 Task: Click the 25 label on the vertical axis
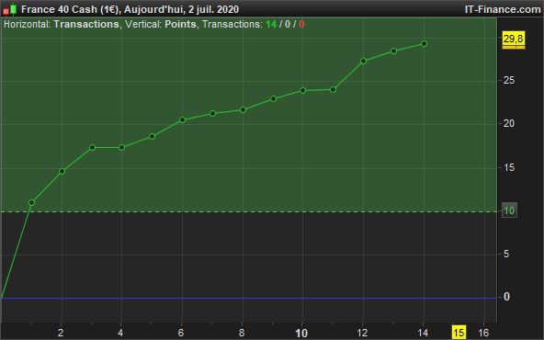click(x=509, y=81)
